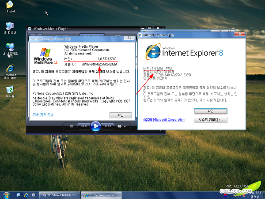Click the show desktop quick launch icon
This screenshot has height=199, width=265.
click(x=18, y=195)
